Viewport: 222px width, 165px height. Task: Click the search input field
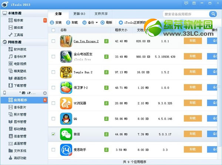click(185, 14)
